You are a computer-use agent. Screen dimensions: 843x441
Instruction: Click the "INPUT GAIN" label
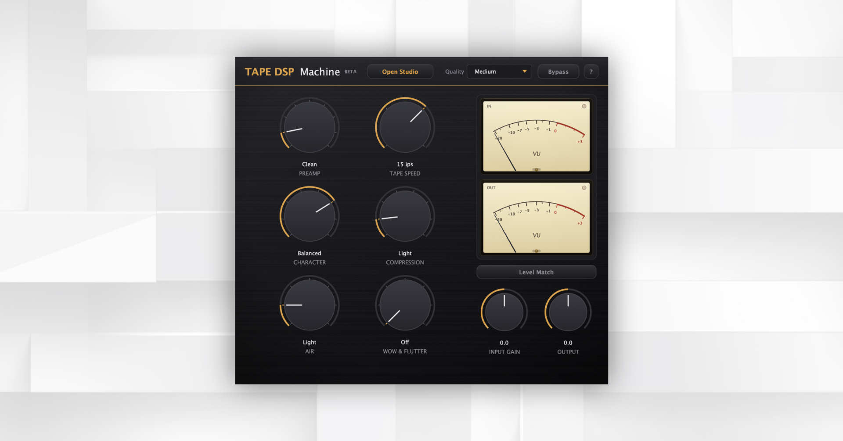click(x=504, y=352)
